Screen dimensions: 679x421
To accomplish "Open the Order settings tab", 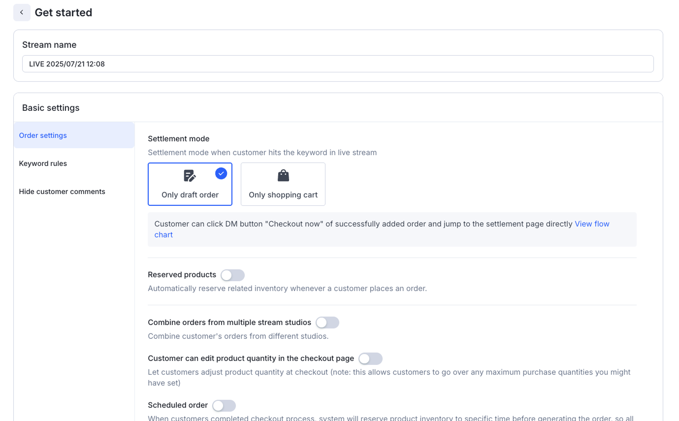I will [43, 135].
